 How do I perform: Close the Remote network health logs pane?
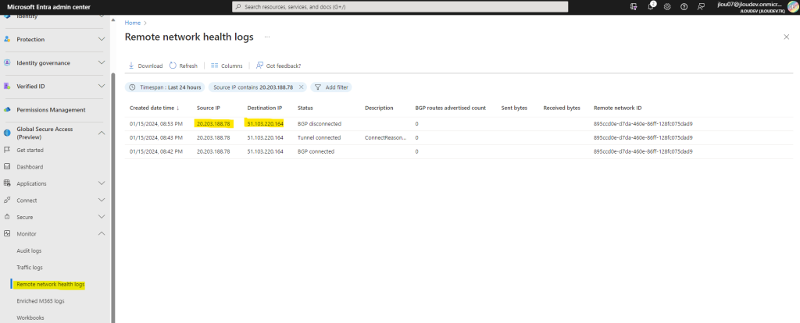coord(786,37)
